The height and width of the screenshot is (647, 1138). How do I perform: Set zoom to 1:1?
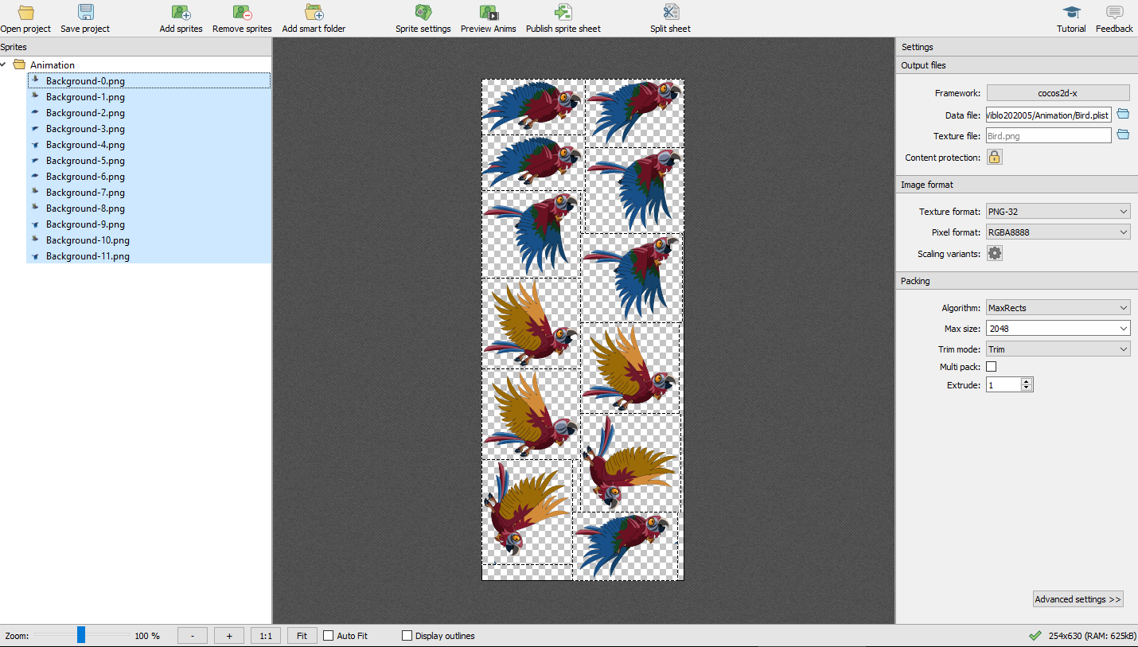(266, 636)
